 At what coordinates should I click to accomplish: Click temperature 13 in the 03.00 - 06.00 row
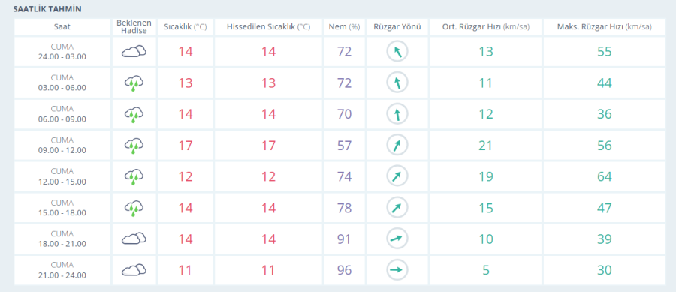pos(186,83)
